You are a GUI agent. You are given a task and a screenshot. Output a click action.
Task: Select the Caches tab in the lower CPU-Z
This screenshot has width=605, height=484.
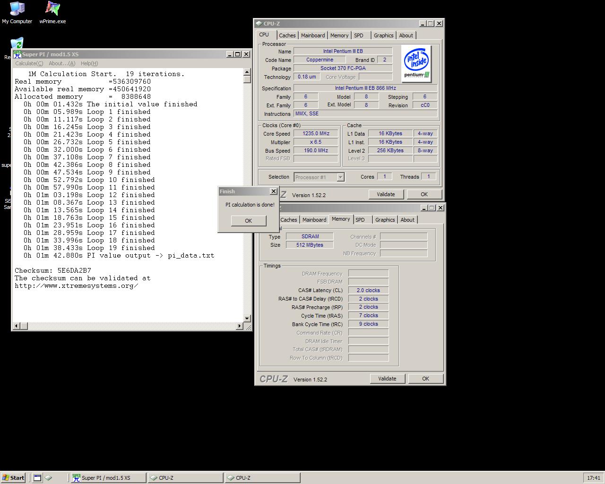(289, 220)
